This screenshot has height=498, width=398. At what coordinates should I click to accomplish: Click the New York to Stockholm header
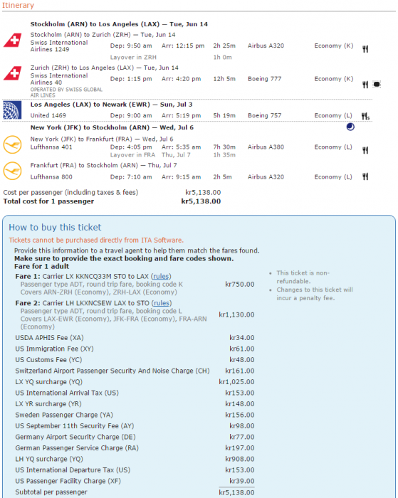pos(112,127)
